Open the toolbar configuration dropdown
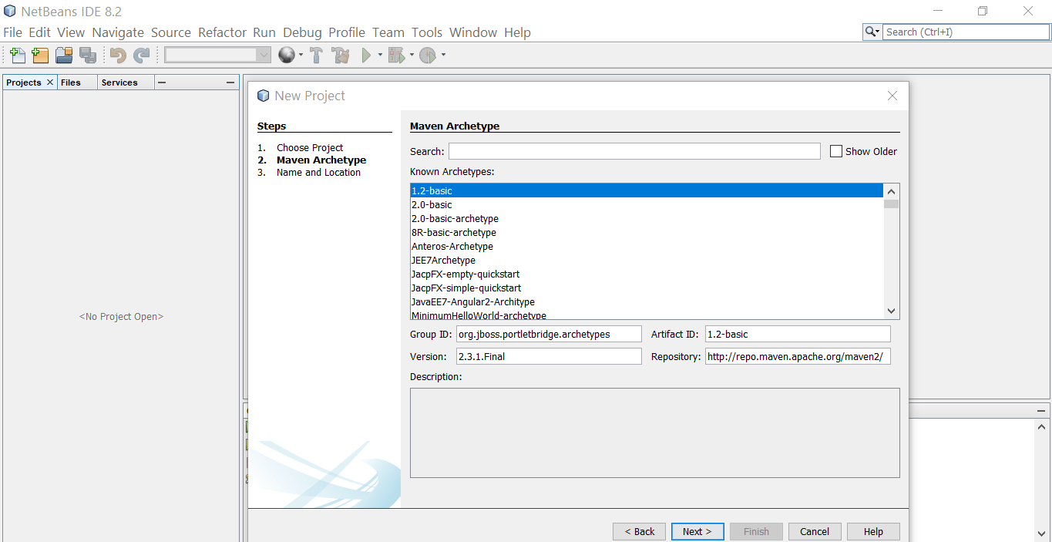Viewport: 1052px width, 542px height. (264, 55)
